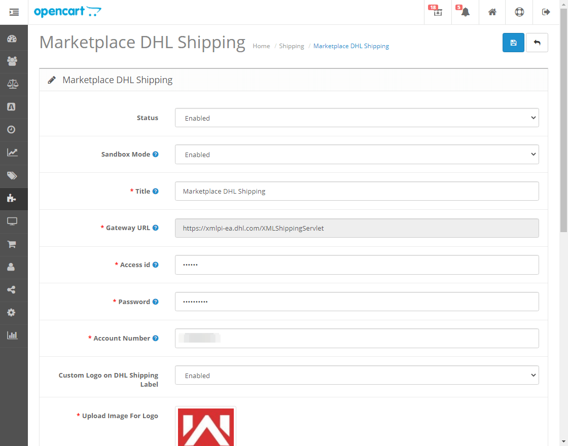Show the Access id help tooltip icon
Image resolution: width=568 pixels, height=446 pixels.
[x=155, y=265]
